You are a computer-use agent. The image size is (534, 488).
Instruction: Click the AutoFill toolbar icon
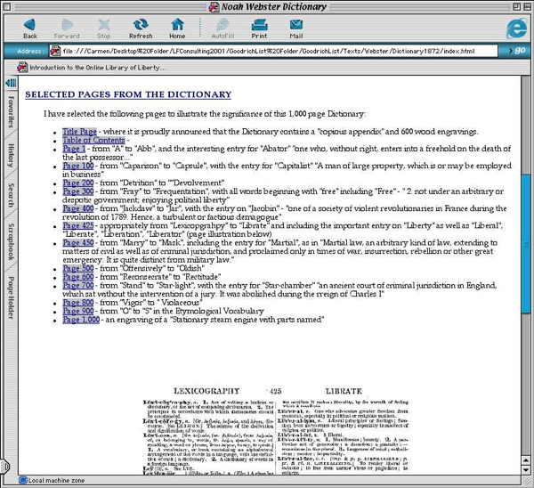(222, 25)
